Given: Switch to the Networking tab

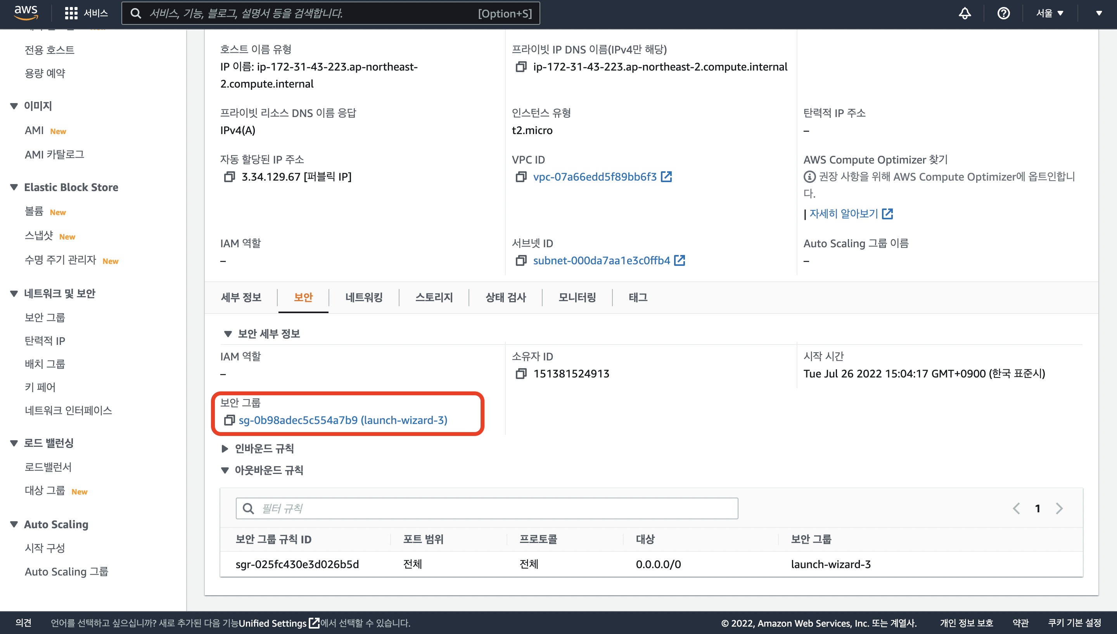Looking at the screenshot, I should coord(364,297).
